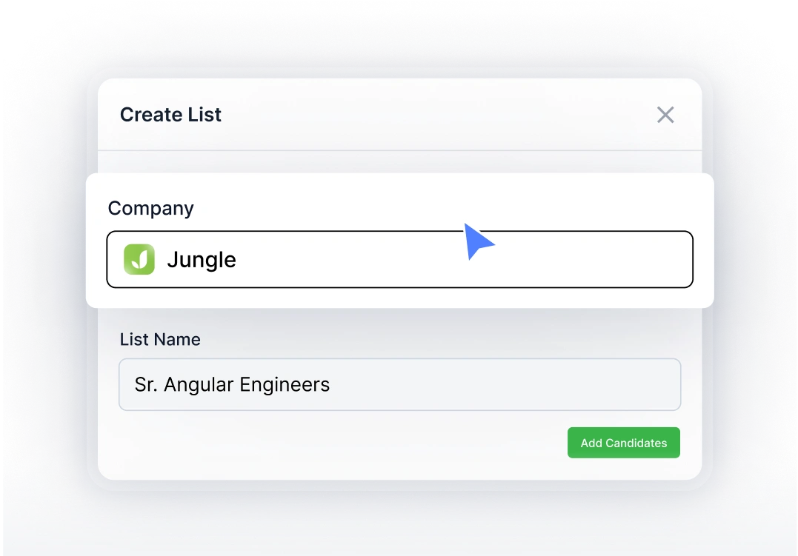Click the Sr. prefix in List Name
798x556 pixels.
pos(145,385)
